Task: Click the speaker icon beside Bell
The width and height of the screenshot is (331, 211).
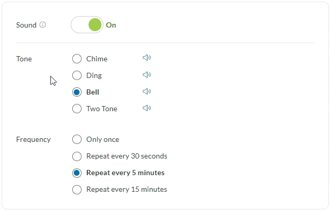Action: coord(147,91)
